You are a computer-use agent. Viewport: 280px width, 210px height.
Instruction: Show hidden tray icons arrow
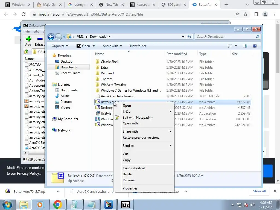tap(232, 205)
